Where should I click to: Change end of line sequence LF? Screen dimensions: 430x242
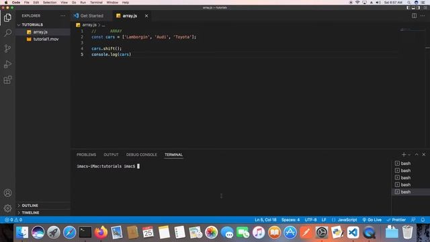[324, 220]
